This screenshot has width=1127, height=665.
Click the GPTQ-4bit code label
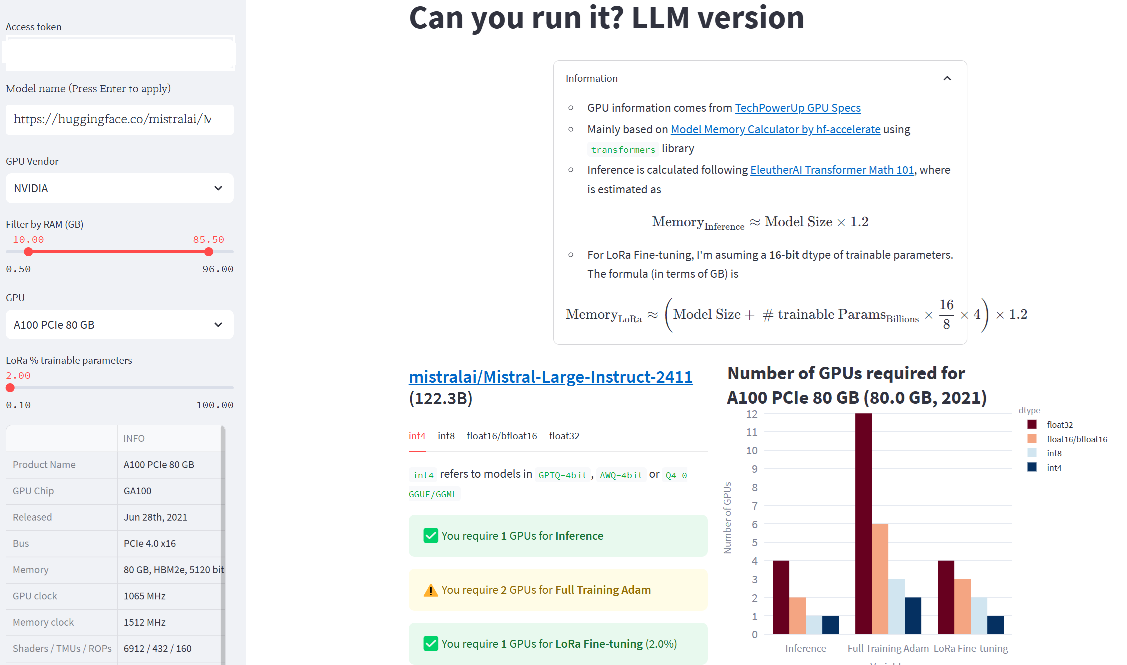click(x=562, y=475)
